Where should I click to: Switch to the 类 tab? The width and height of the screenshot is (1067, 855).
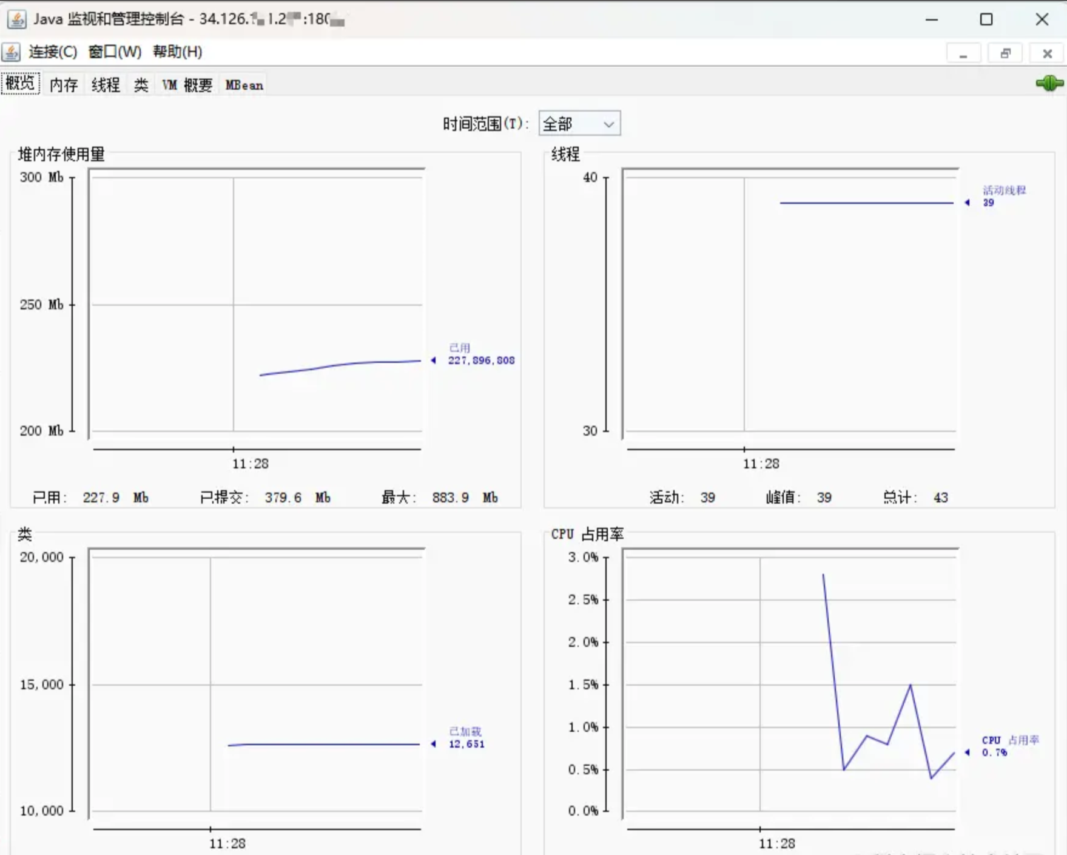click(141, 85)
